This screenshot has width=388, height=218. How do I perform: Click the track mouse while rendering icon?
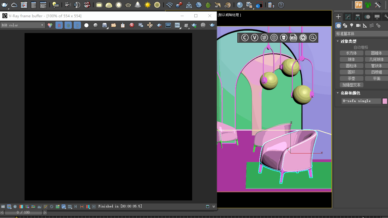150,25
